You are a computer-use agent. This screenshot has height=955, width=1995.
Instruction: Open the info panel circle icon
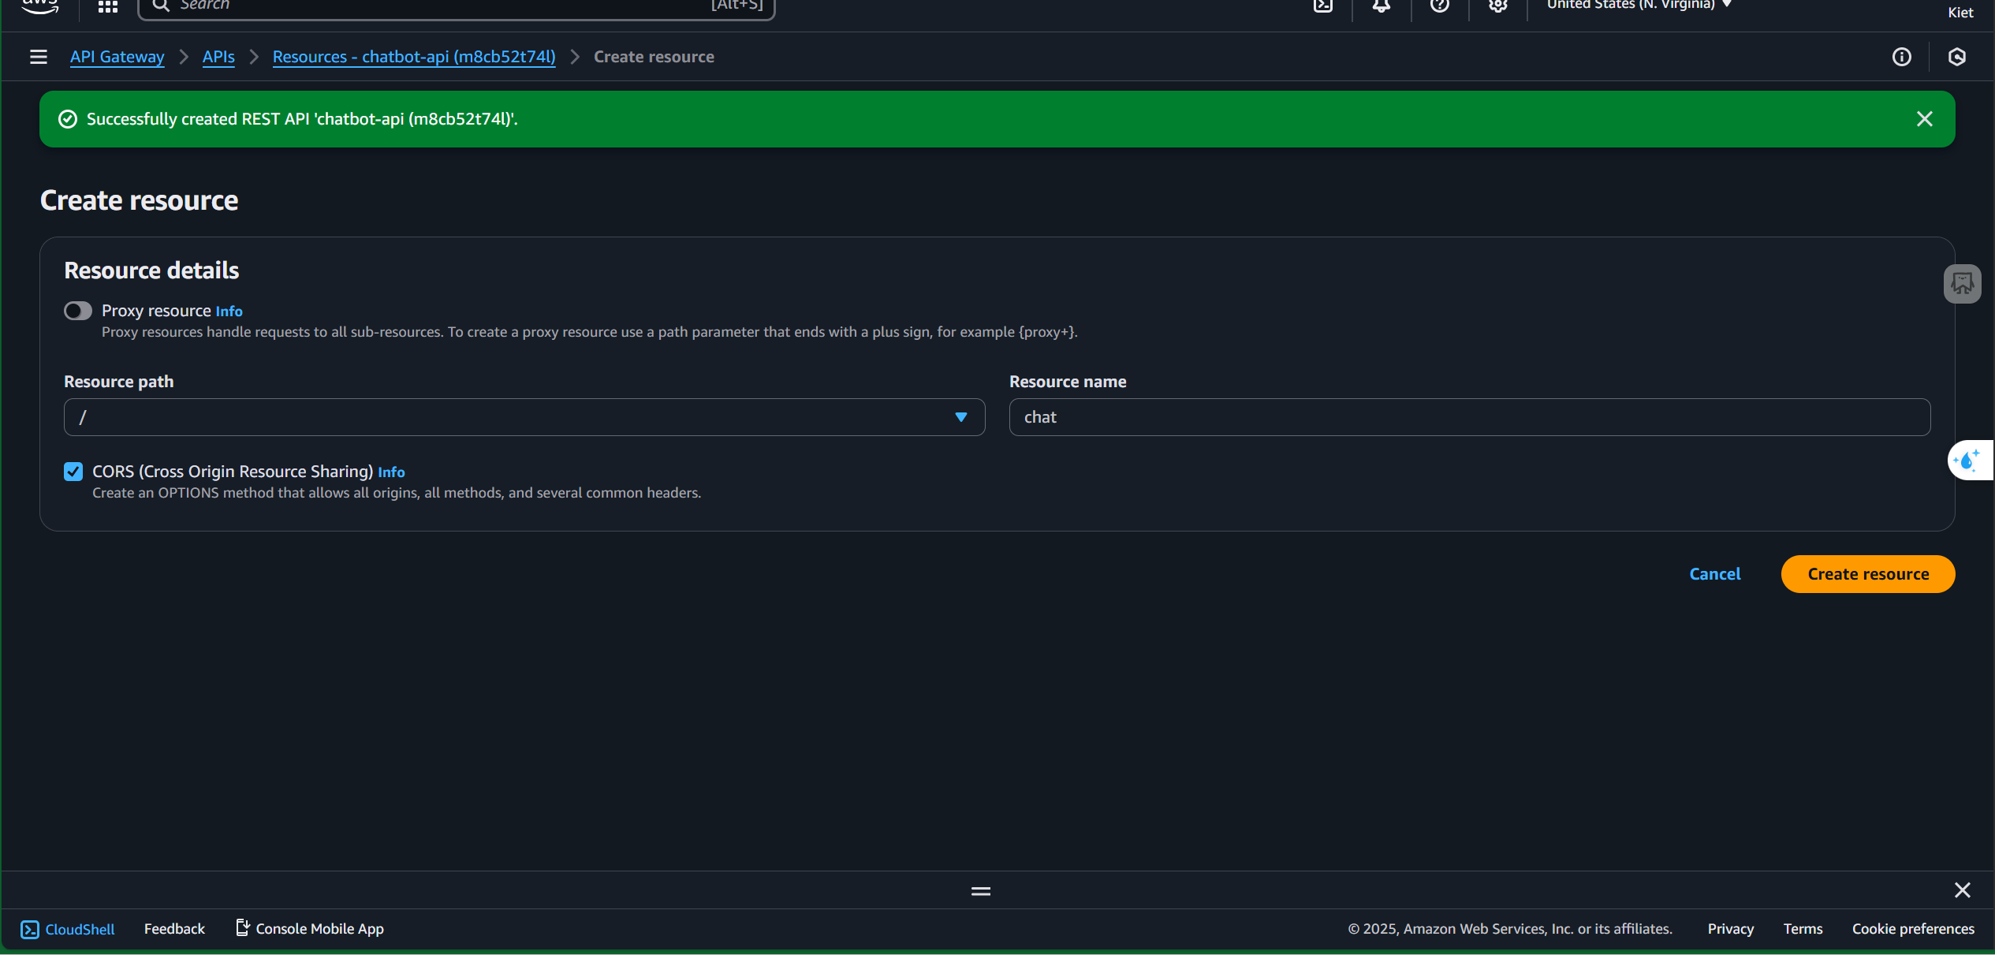pyautogui.click(x=1901, y=57)
